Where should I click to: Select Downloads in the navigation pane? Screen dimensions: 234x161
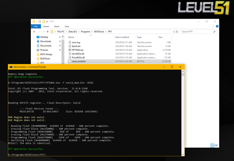coord(46,41)
